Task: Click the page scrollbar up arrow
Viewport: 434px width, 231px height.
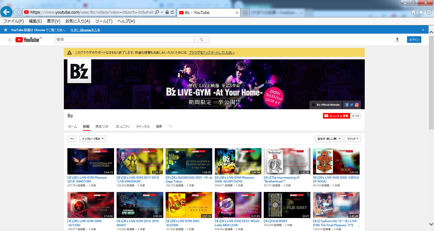Action: point(431,32)
